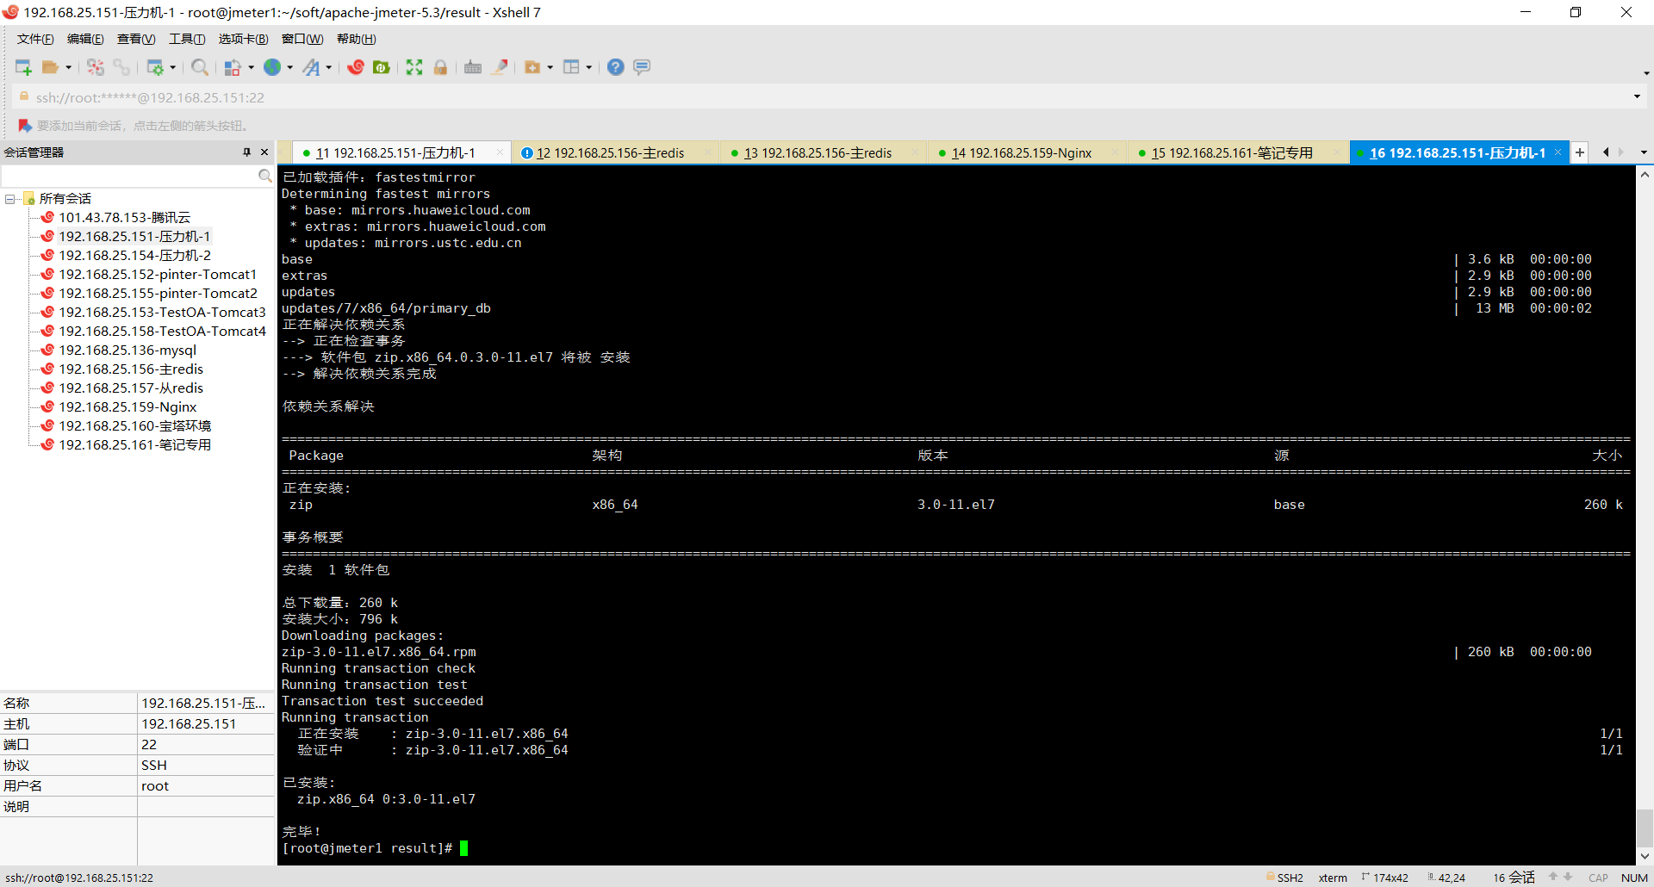Click the search magnifier in session manager

tap(265, 176)
